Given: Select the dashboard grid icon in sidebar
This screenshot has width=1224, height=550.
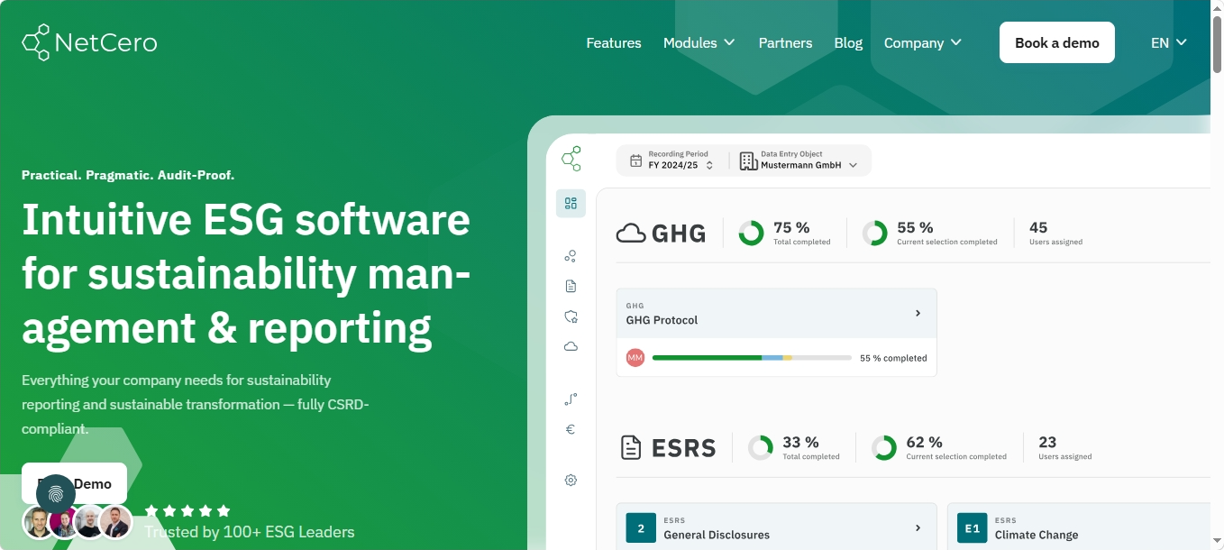Looking at the screenshot, I should [x=571, y=203].
